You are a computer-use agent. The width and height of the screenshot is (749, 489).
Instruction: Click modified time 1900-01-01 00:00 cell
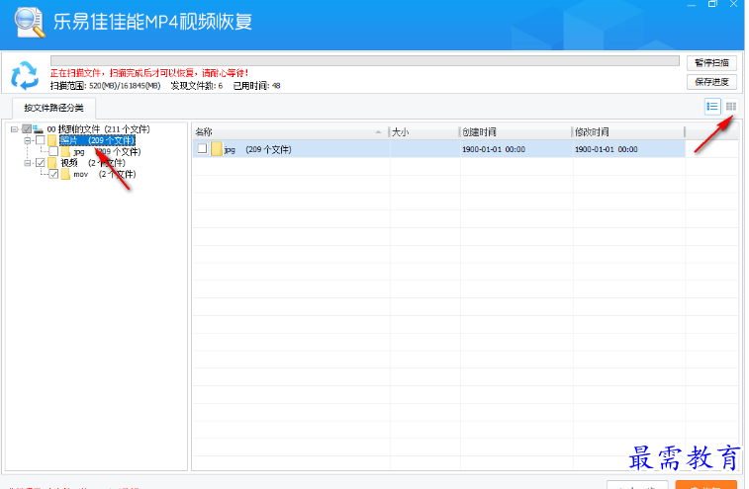[607, 149]
